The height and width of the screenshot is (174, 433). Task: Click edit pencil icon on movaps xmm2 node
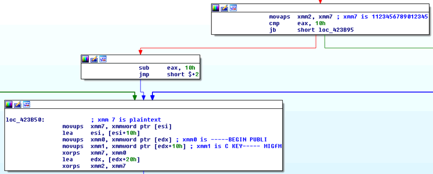(x=224, y=8)
